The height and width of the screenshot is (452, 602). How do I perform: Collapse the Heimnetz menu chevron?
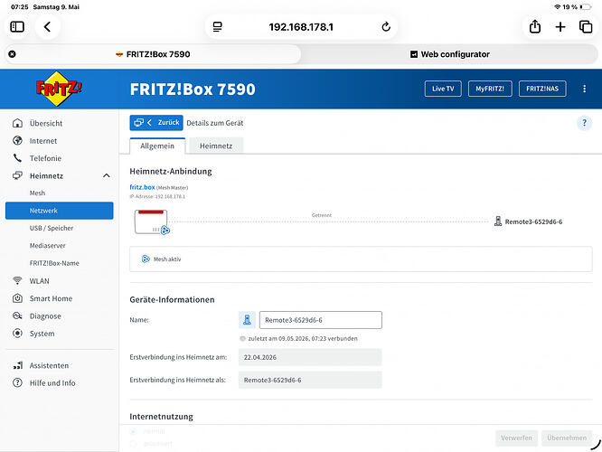coord(107,175)
